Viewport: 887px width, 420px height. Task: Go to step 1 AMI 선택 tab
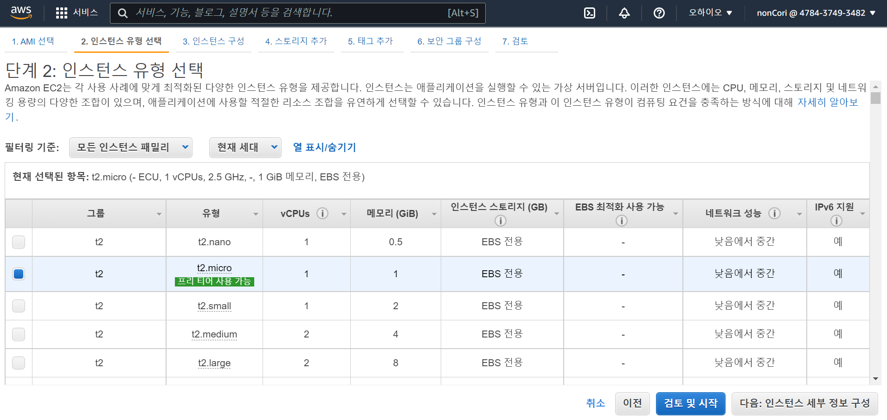click(33, 41)
